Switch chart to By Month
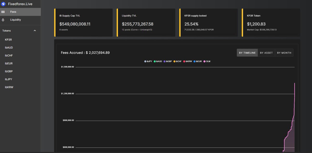 (284, 53)
